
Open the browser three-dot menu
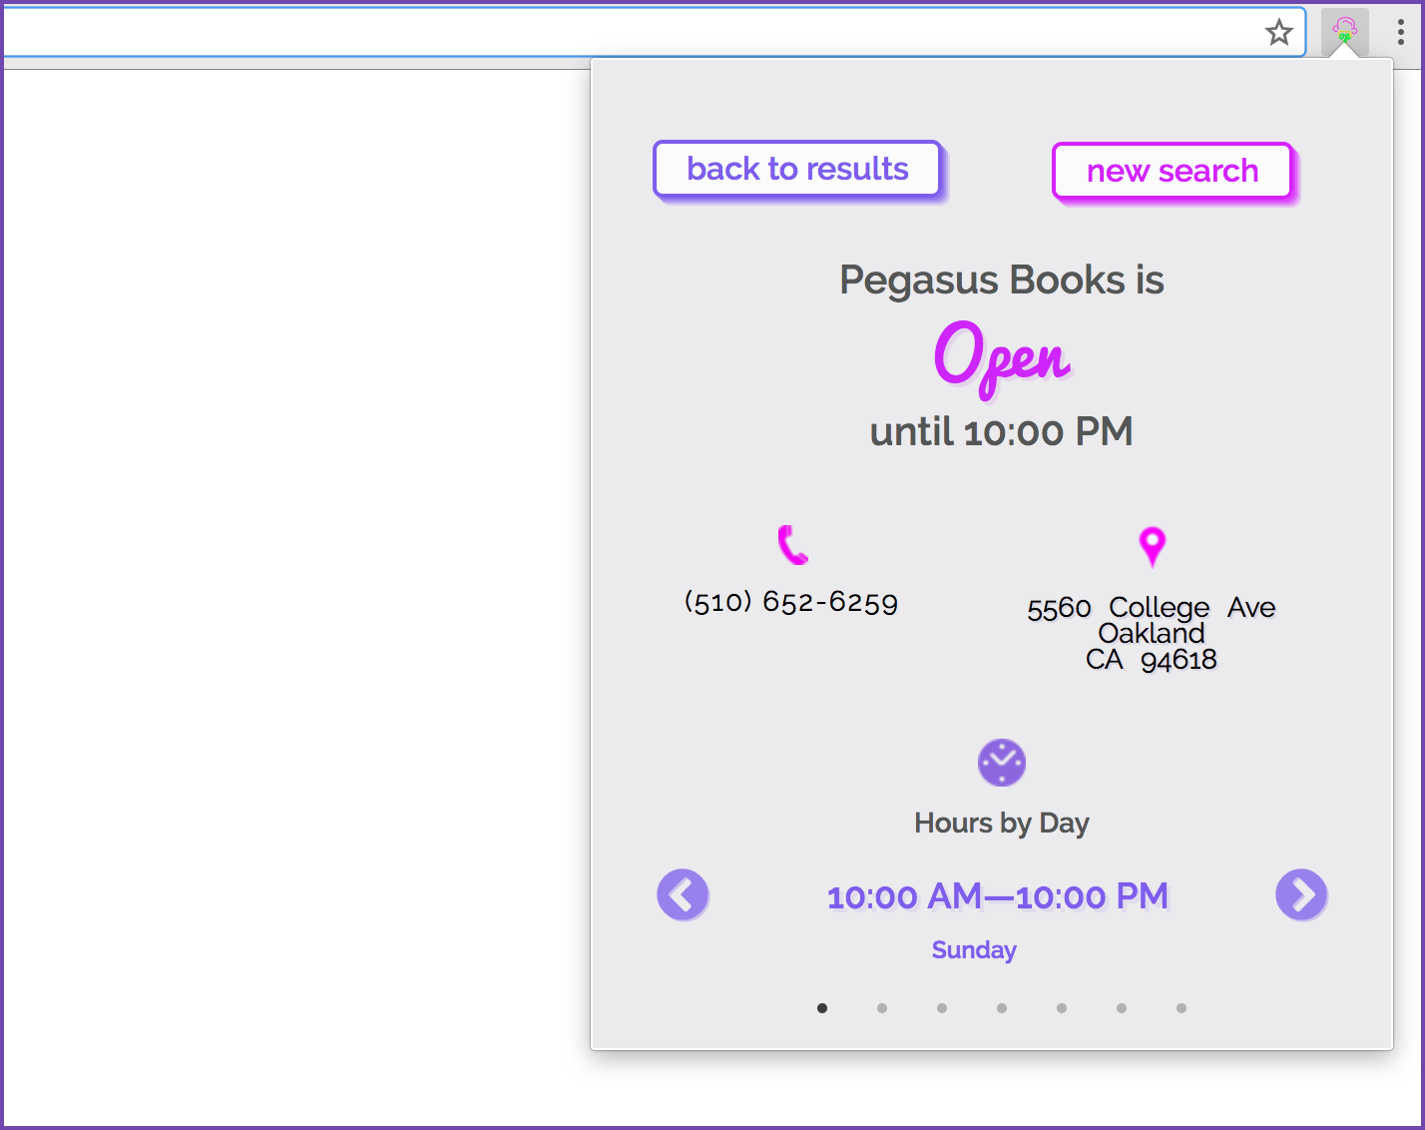(1401, 33)
